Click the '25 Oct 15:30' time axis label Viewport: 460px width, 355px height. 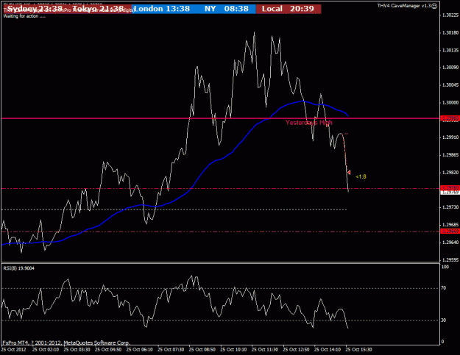point(359,350)
